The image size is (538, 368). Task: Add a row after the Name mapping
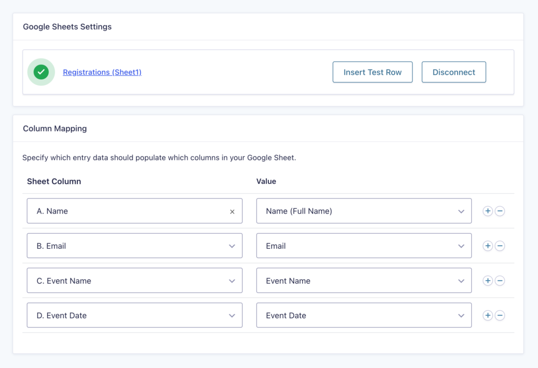pyautogui.click(x=488, y=211)
